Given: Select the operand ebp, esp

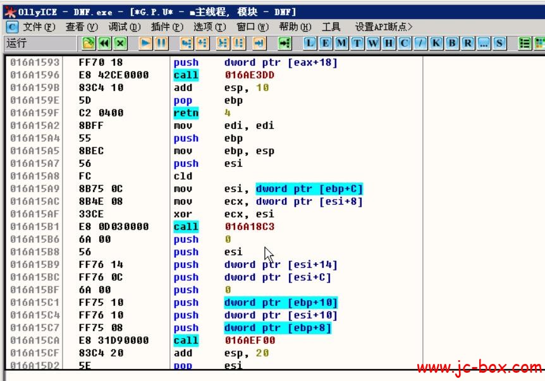Looking at the screenshot, I should point(249,151).
